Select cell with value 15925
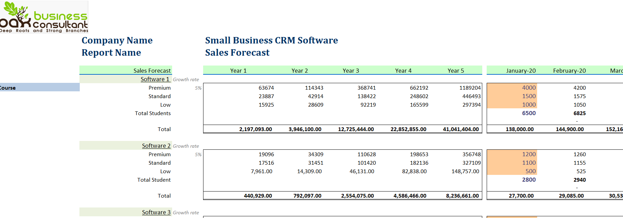The image size is (623, 218). pos(266,105)
